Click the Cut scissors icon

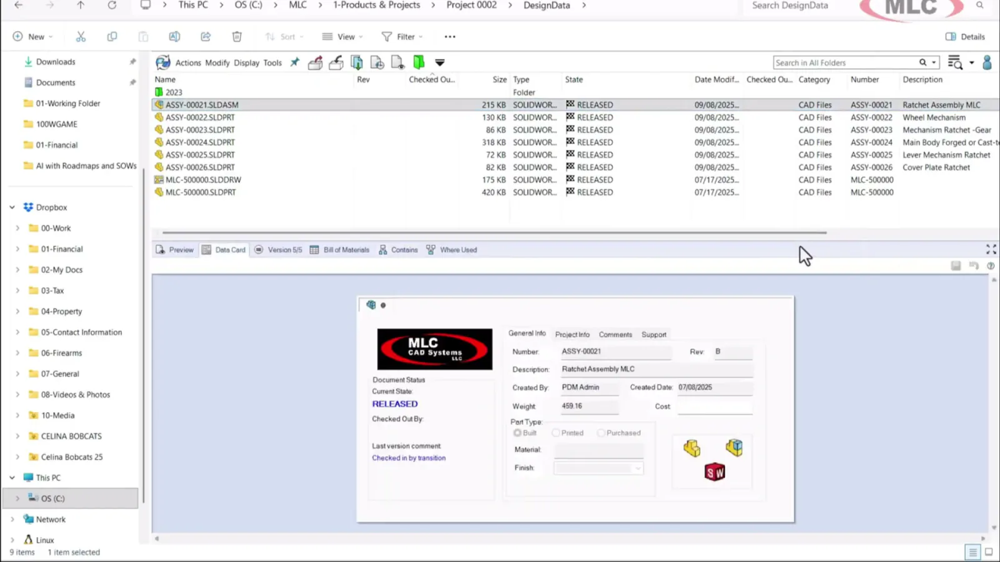click(81, 37)
